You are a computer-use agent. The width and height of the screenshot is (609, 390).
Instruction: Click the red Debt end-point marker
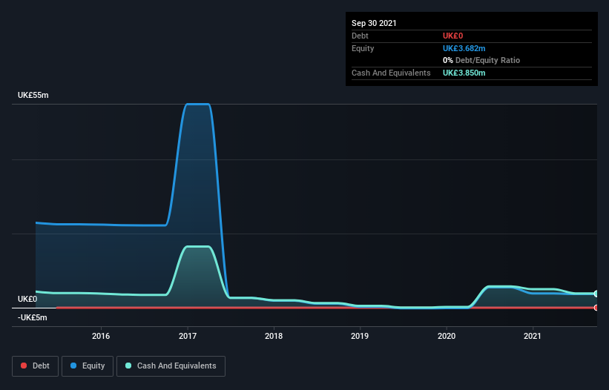click(x=596, y=308)
